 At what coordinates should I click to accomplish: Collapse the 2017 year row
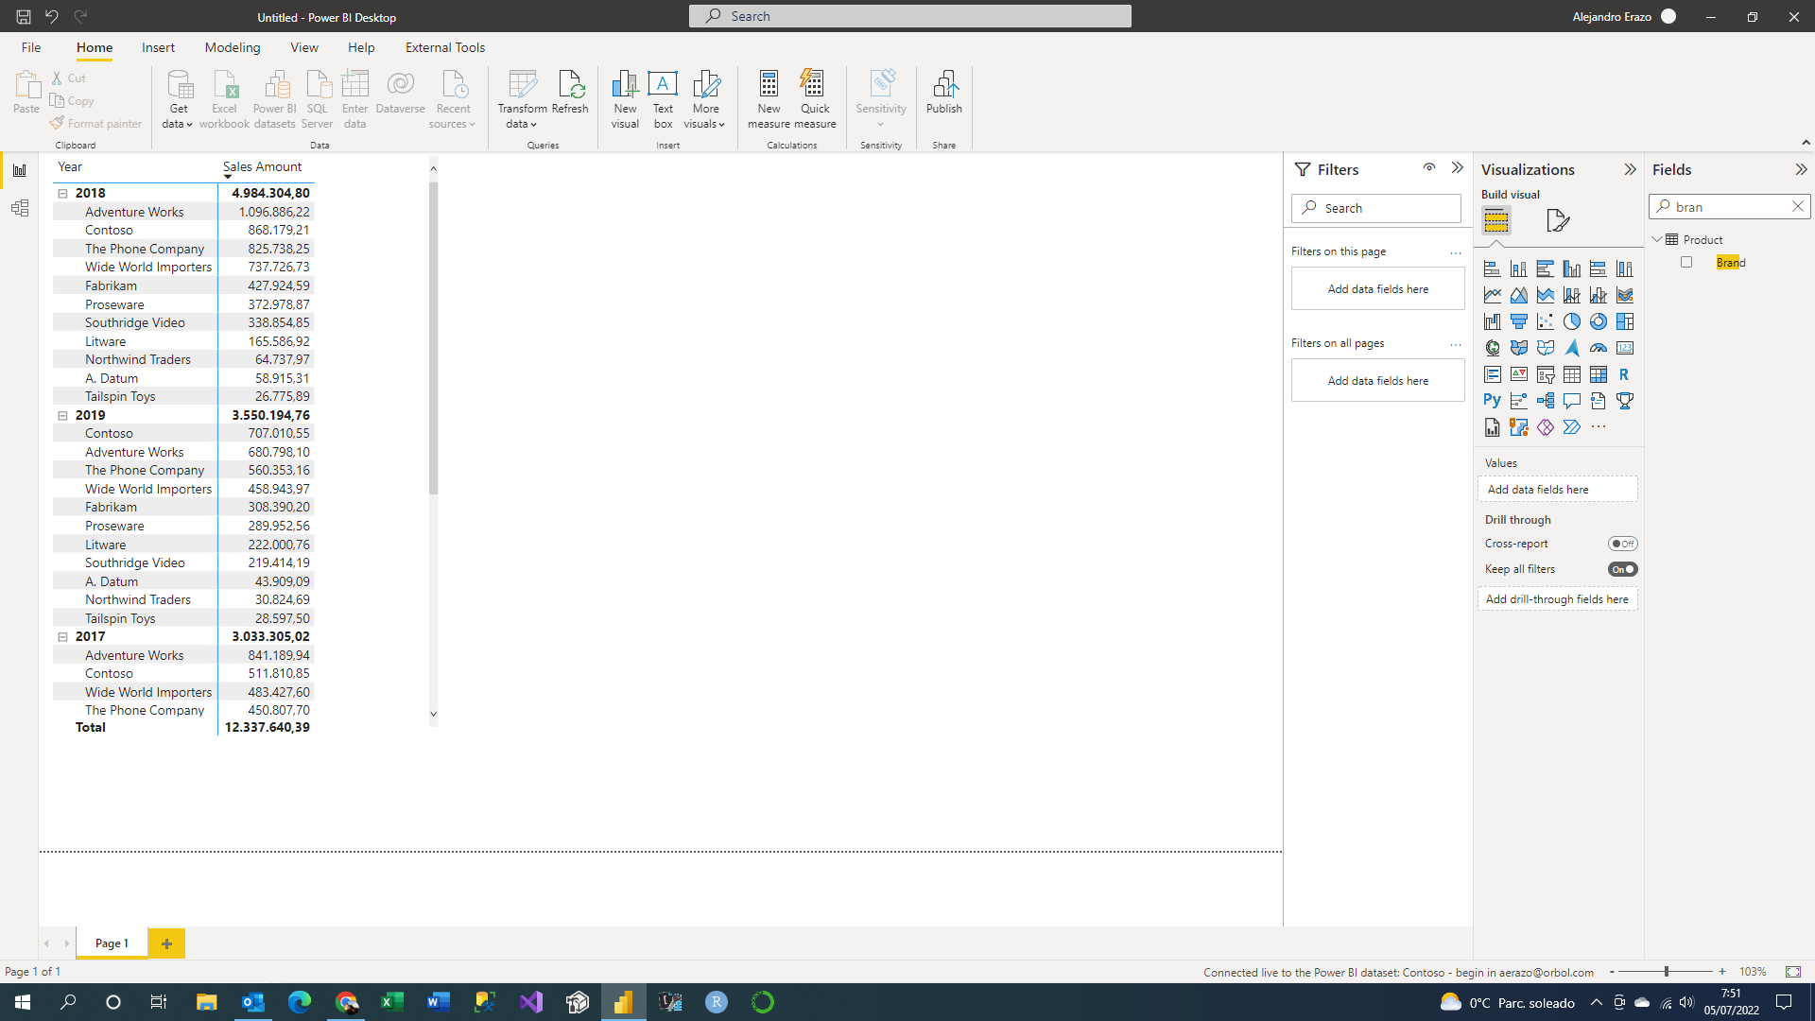coord(63,636)
